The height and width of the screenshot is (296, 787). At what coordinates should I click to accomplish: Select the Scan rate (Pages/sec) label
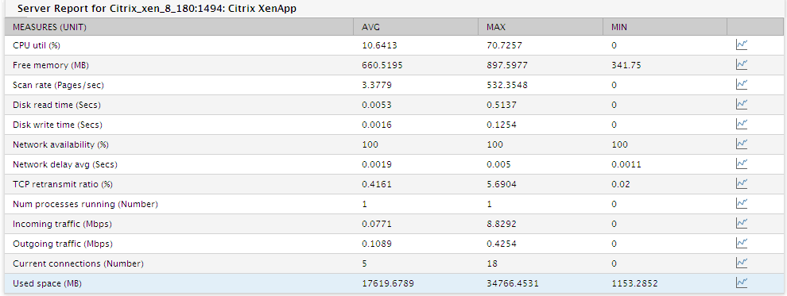[58, 85]
